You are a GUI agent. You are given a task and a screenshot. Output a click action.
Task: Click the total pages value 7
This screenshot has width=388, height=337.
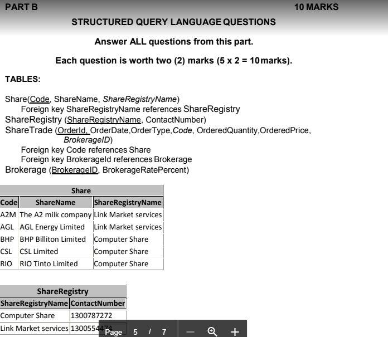[164, 332]
